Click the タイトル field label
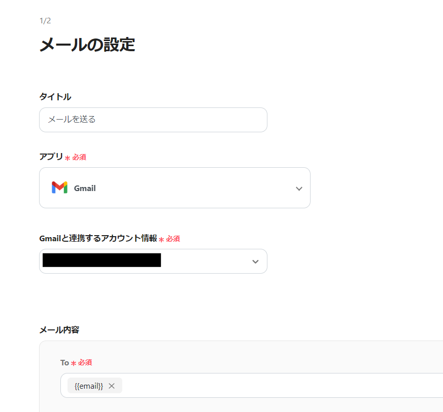Viewport: 443px width, 412px height. pos(55,96)
